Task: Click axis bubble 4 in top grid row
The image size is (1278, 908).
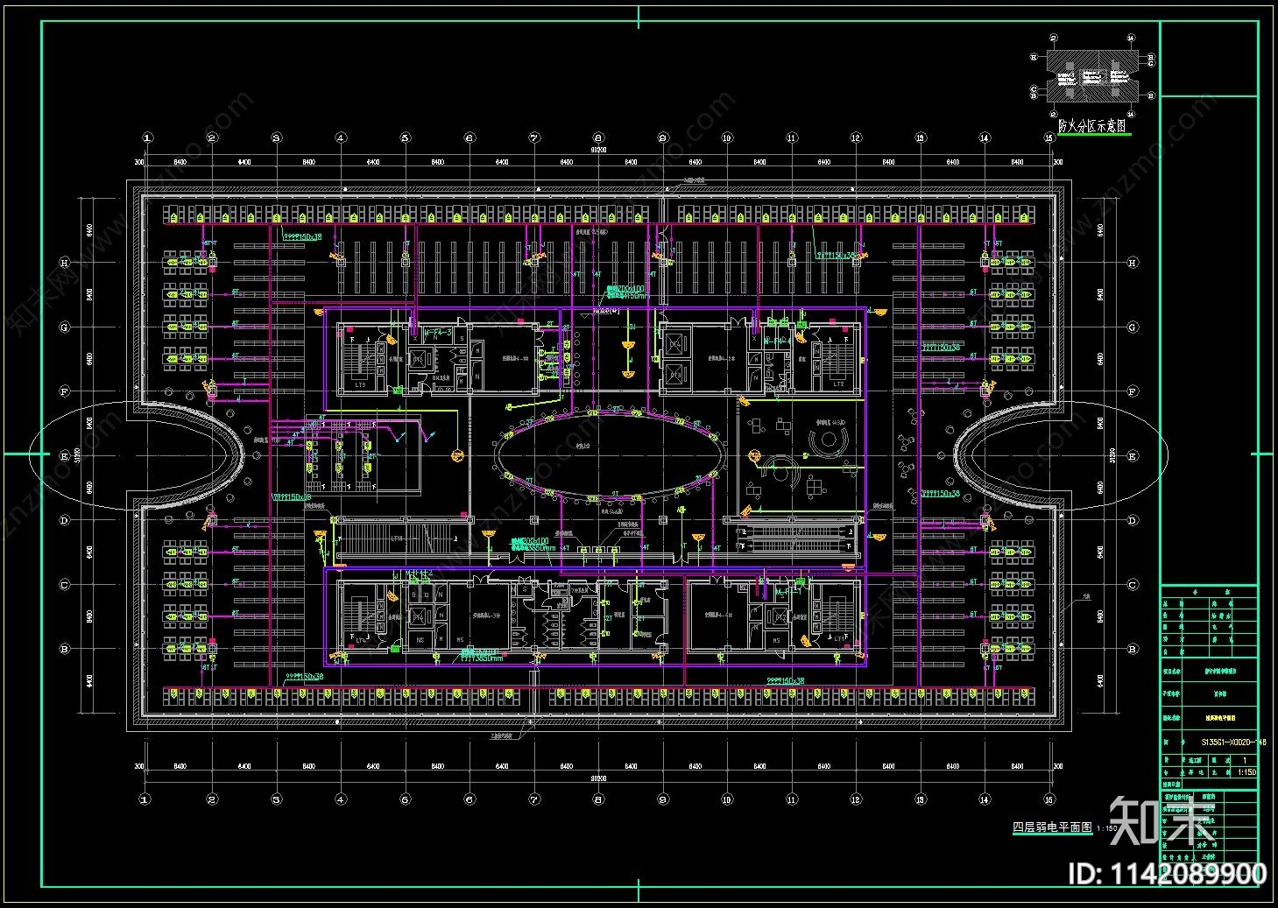Action: [x=341, y=137]
